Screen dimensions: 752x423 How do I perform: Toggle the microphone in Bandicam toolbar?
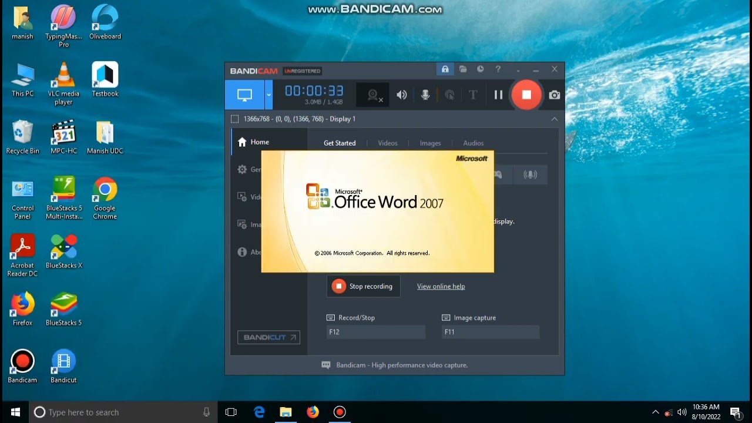point(426,95)
